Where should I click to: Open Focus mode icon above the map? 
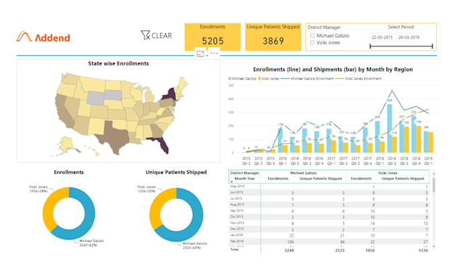(200, 54)
